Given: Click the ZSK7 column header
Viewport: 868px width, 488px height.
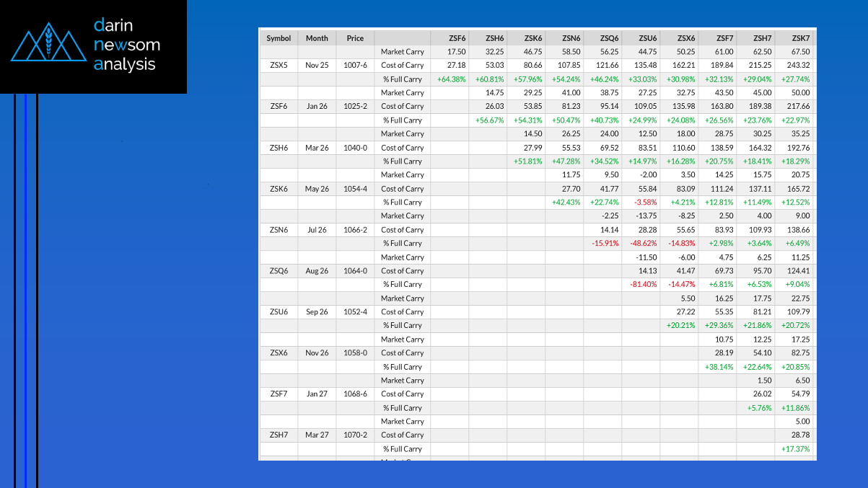Looking at the screenshot, I should [x=800, y=38].
